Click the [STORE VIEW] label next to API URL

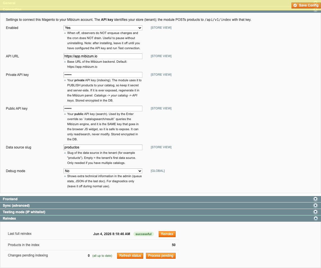tap(161, 56)
